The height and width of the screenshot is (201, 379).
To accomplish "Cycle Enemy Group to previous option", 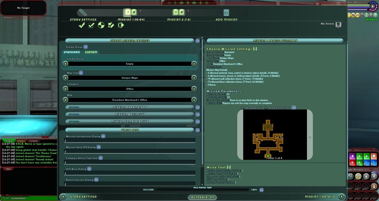I will (65, 64).
